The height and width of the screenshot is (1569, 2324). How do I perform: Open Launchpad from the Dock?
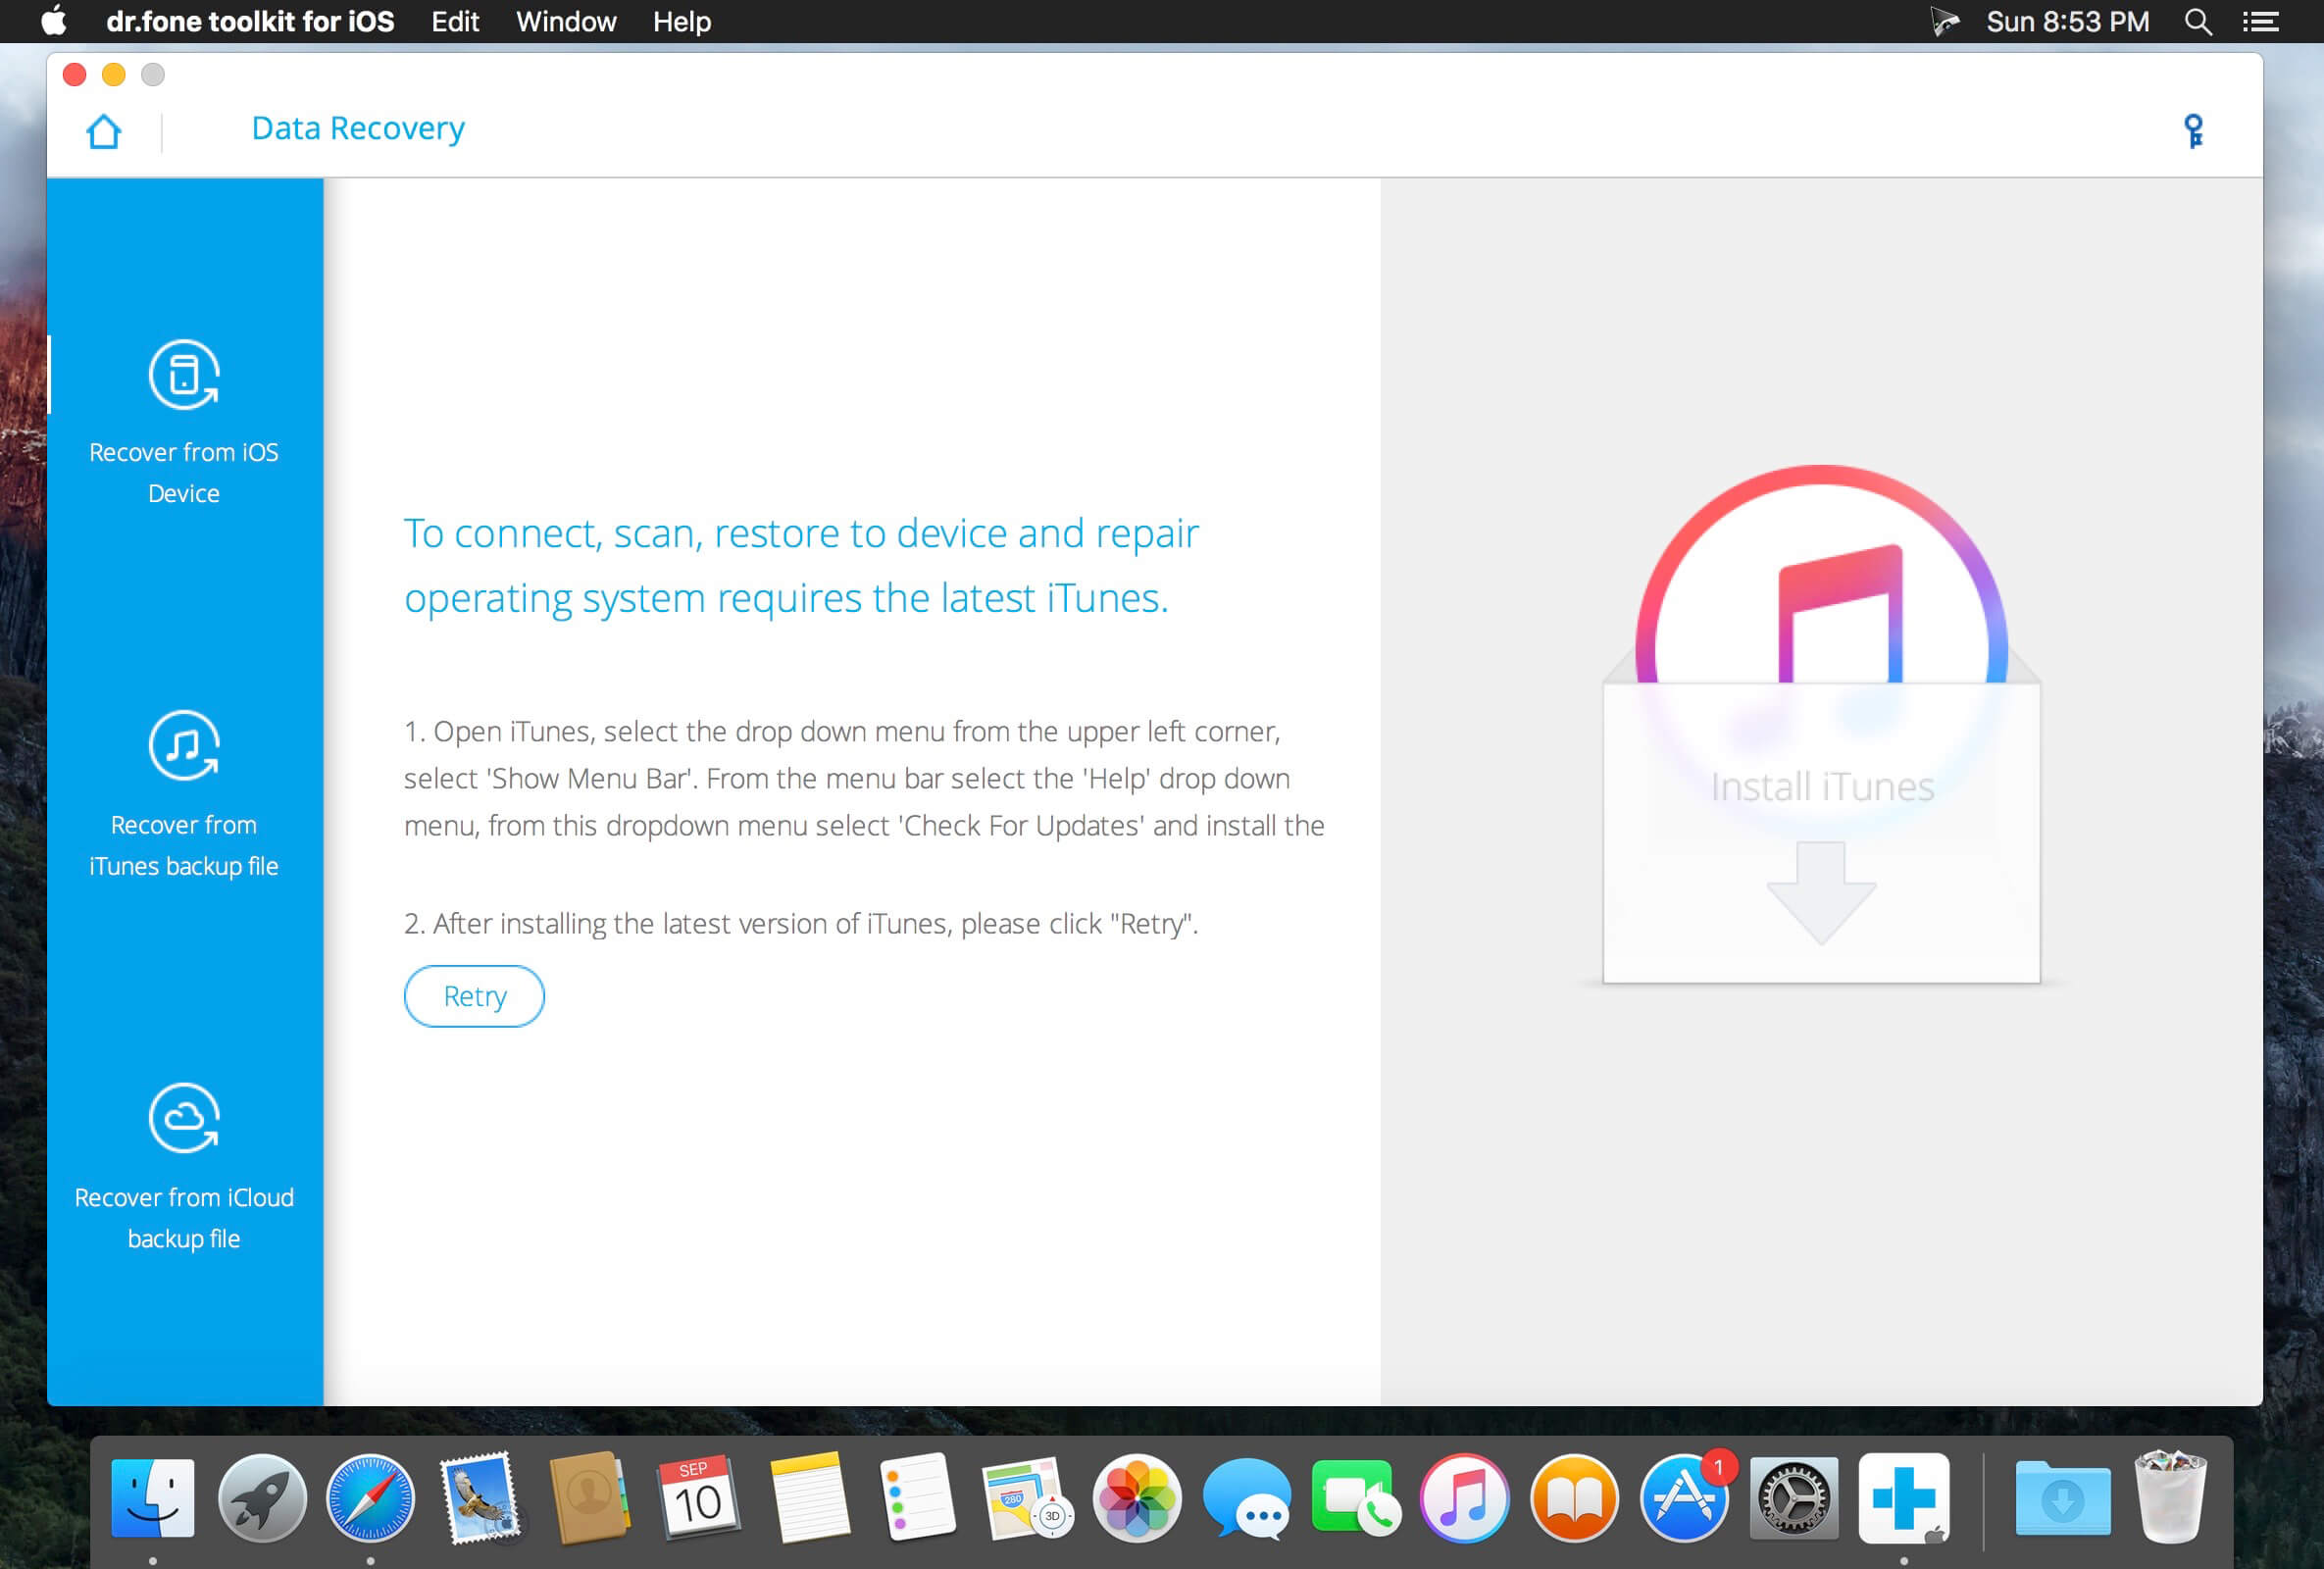pyautogui.click(x=262, y=1498)
